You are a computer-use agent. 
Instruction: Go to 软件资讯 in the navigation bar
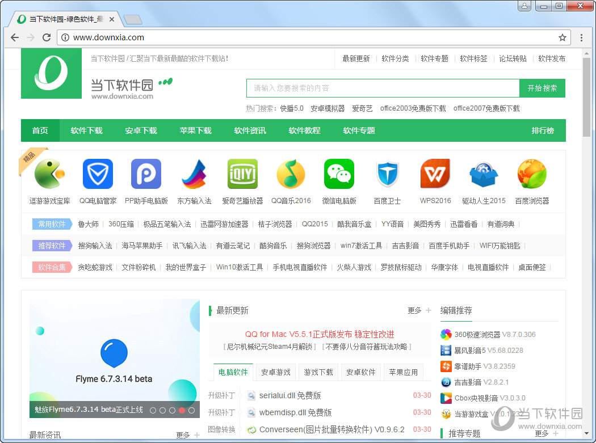pos(250,130)
